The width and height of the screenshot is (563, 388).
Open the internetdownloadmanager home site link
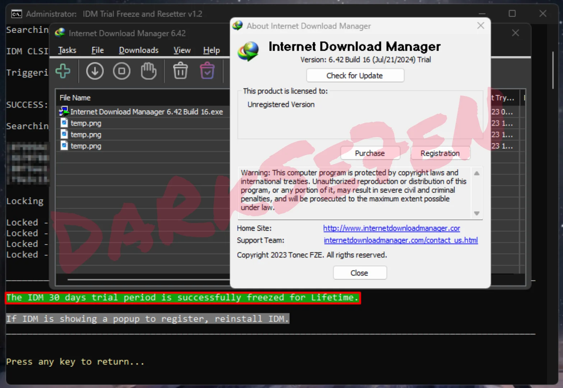point(391,228)
